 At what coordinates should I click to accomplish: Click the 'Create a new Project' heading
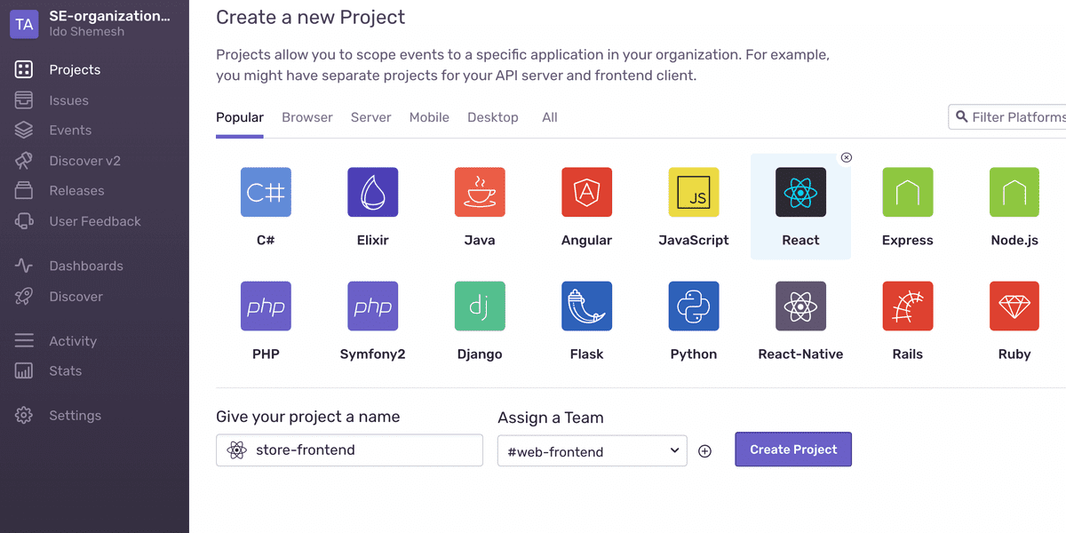311,17
